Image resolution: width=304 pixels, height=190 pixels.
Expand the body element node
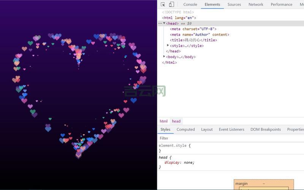click(x=164, y=57)
